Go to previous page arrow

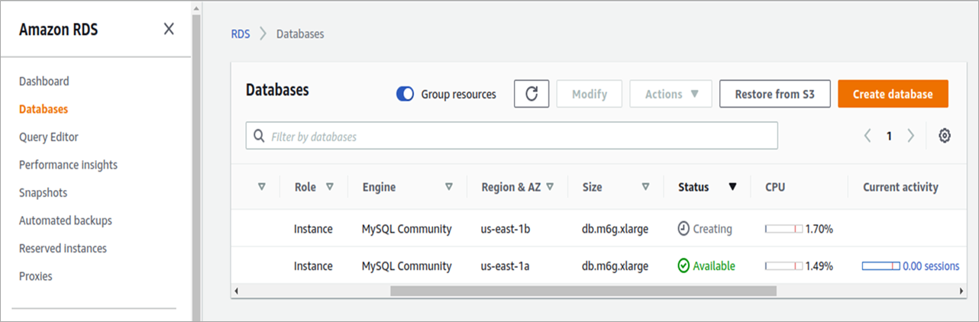click(x=868, y=136)
